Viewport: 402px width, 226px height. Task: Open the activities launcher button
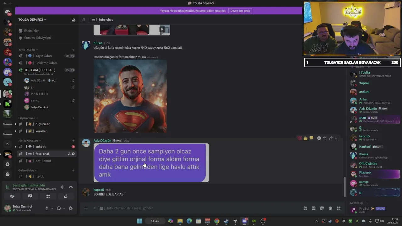pyautogui.click(x=48, y=196)
